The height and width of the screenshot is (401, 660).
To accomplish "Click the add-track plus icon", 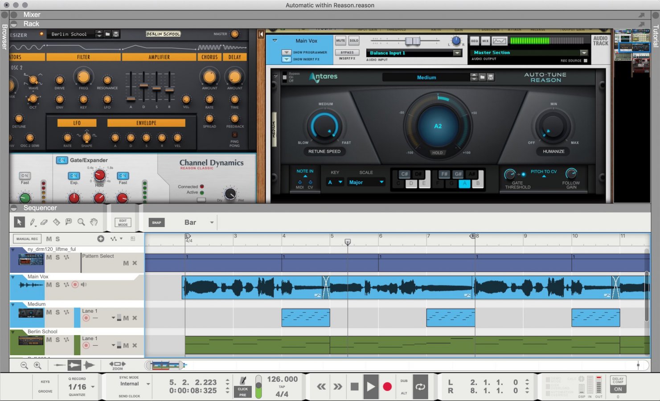I will [101, 239].
